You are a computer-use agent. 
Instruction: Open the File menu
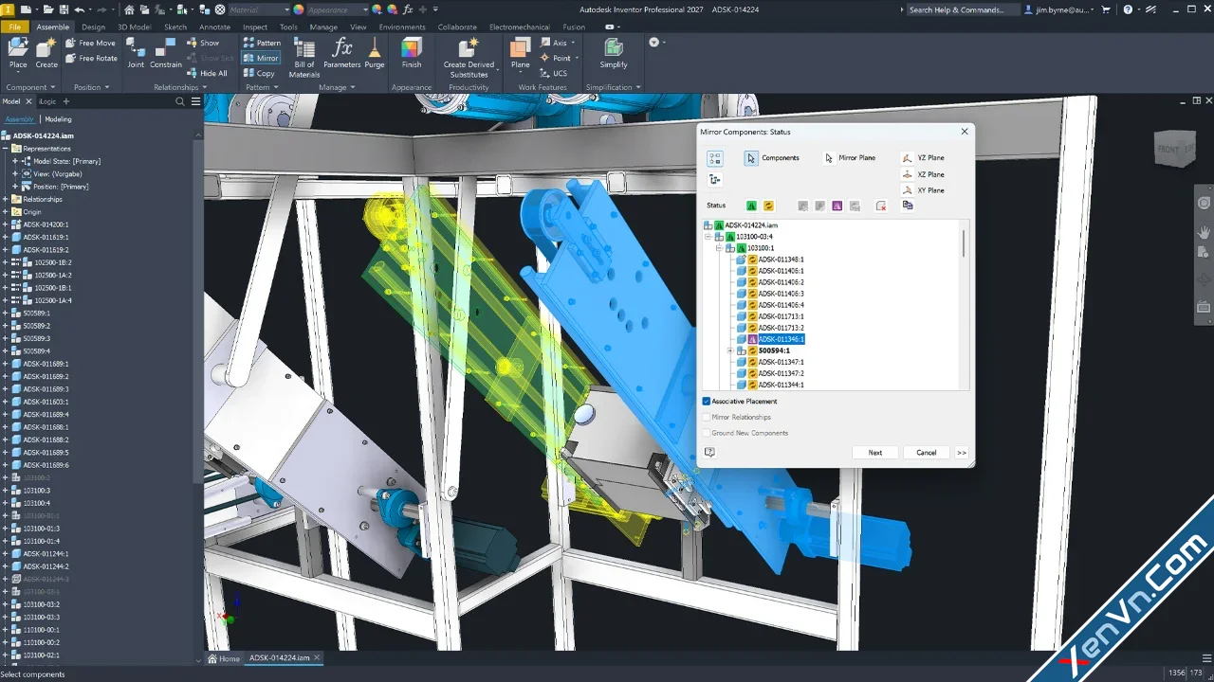(x=15, y=27)
